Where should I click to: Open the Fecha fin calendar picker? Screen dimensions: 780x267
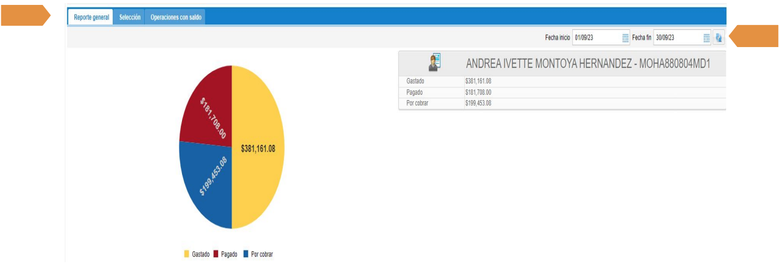[706, 38]
